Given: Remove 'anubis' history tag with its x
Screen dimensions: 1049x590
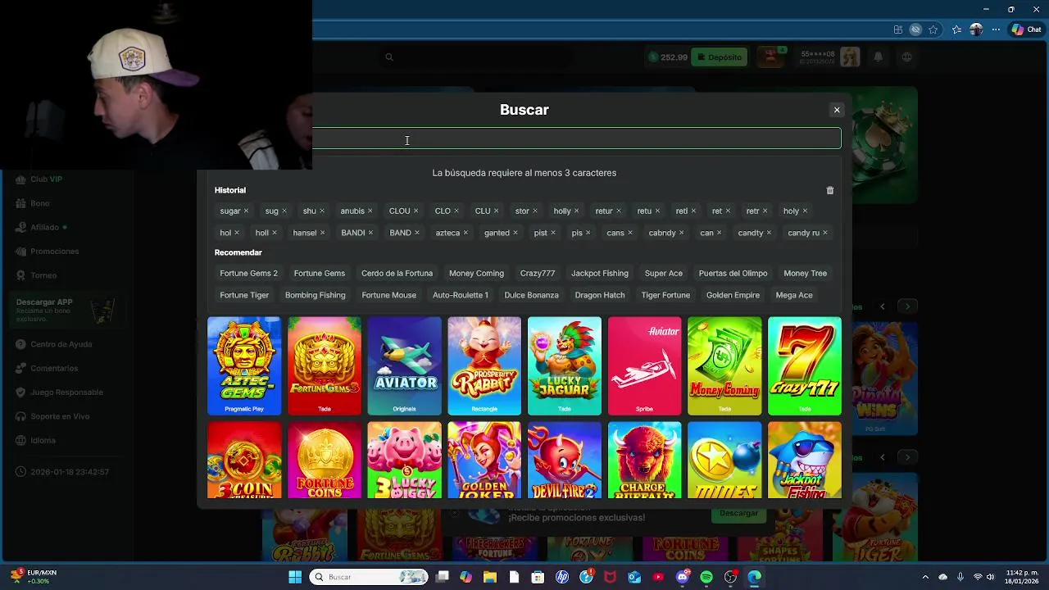Looking at the screenshot, I should tap(370, 211).
